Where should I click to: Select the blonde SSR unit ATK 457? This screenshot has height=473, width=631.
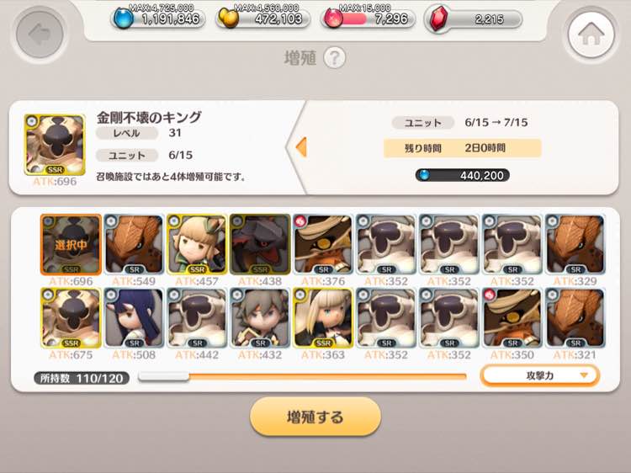click(x=197, y=245)
